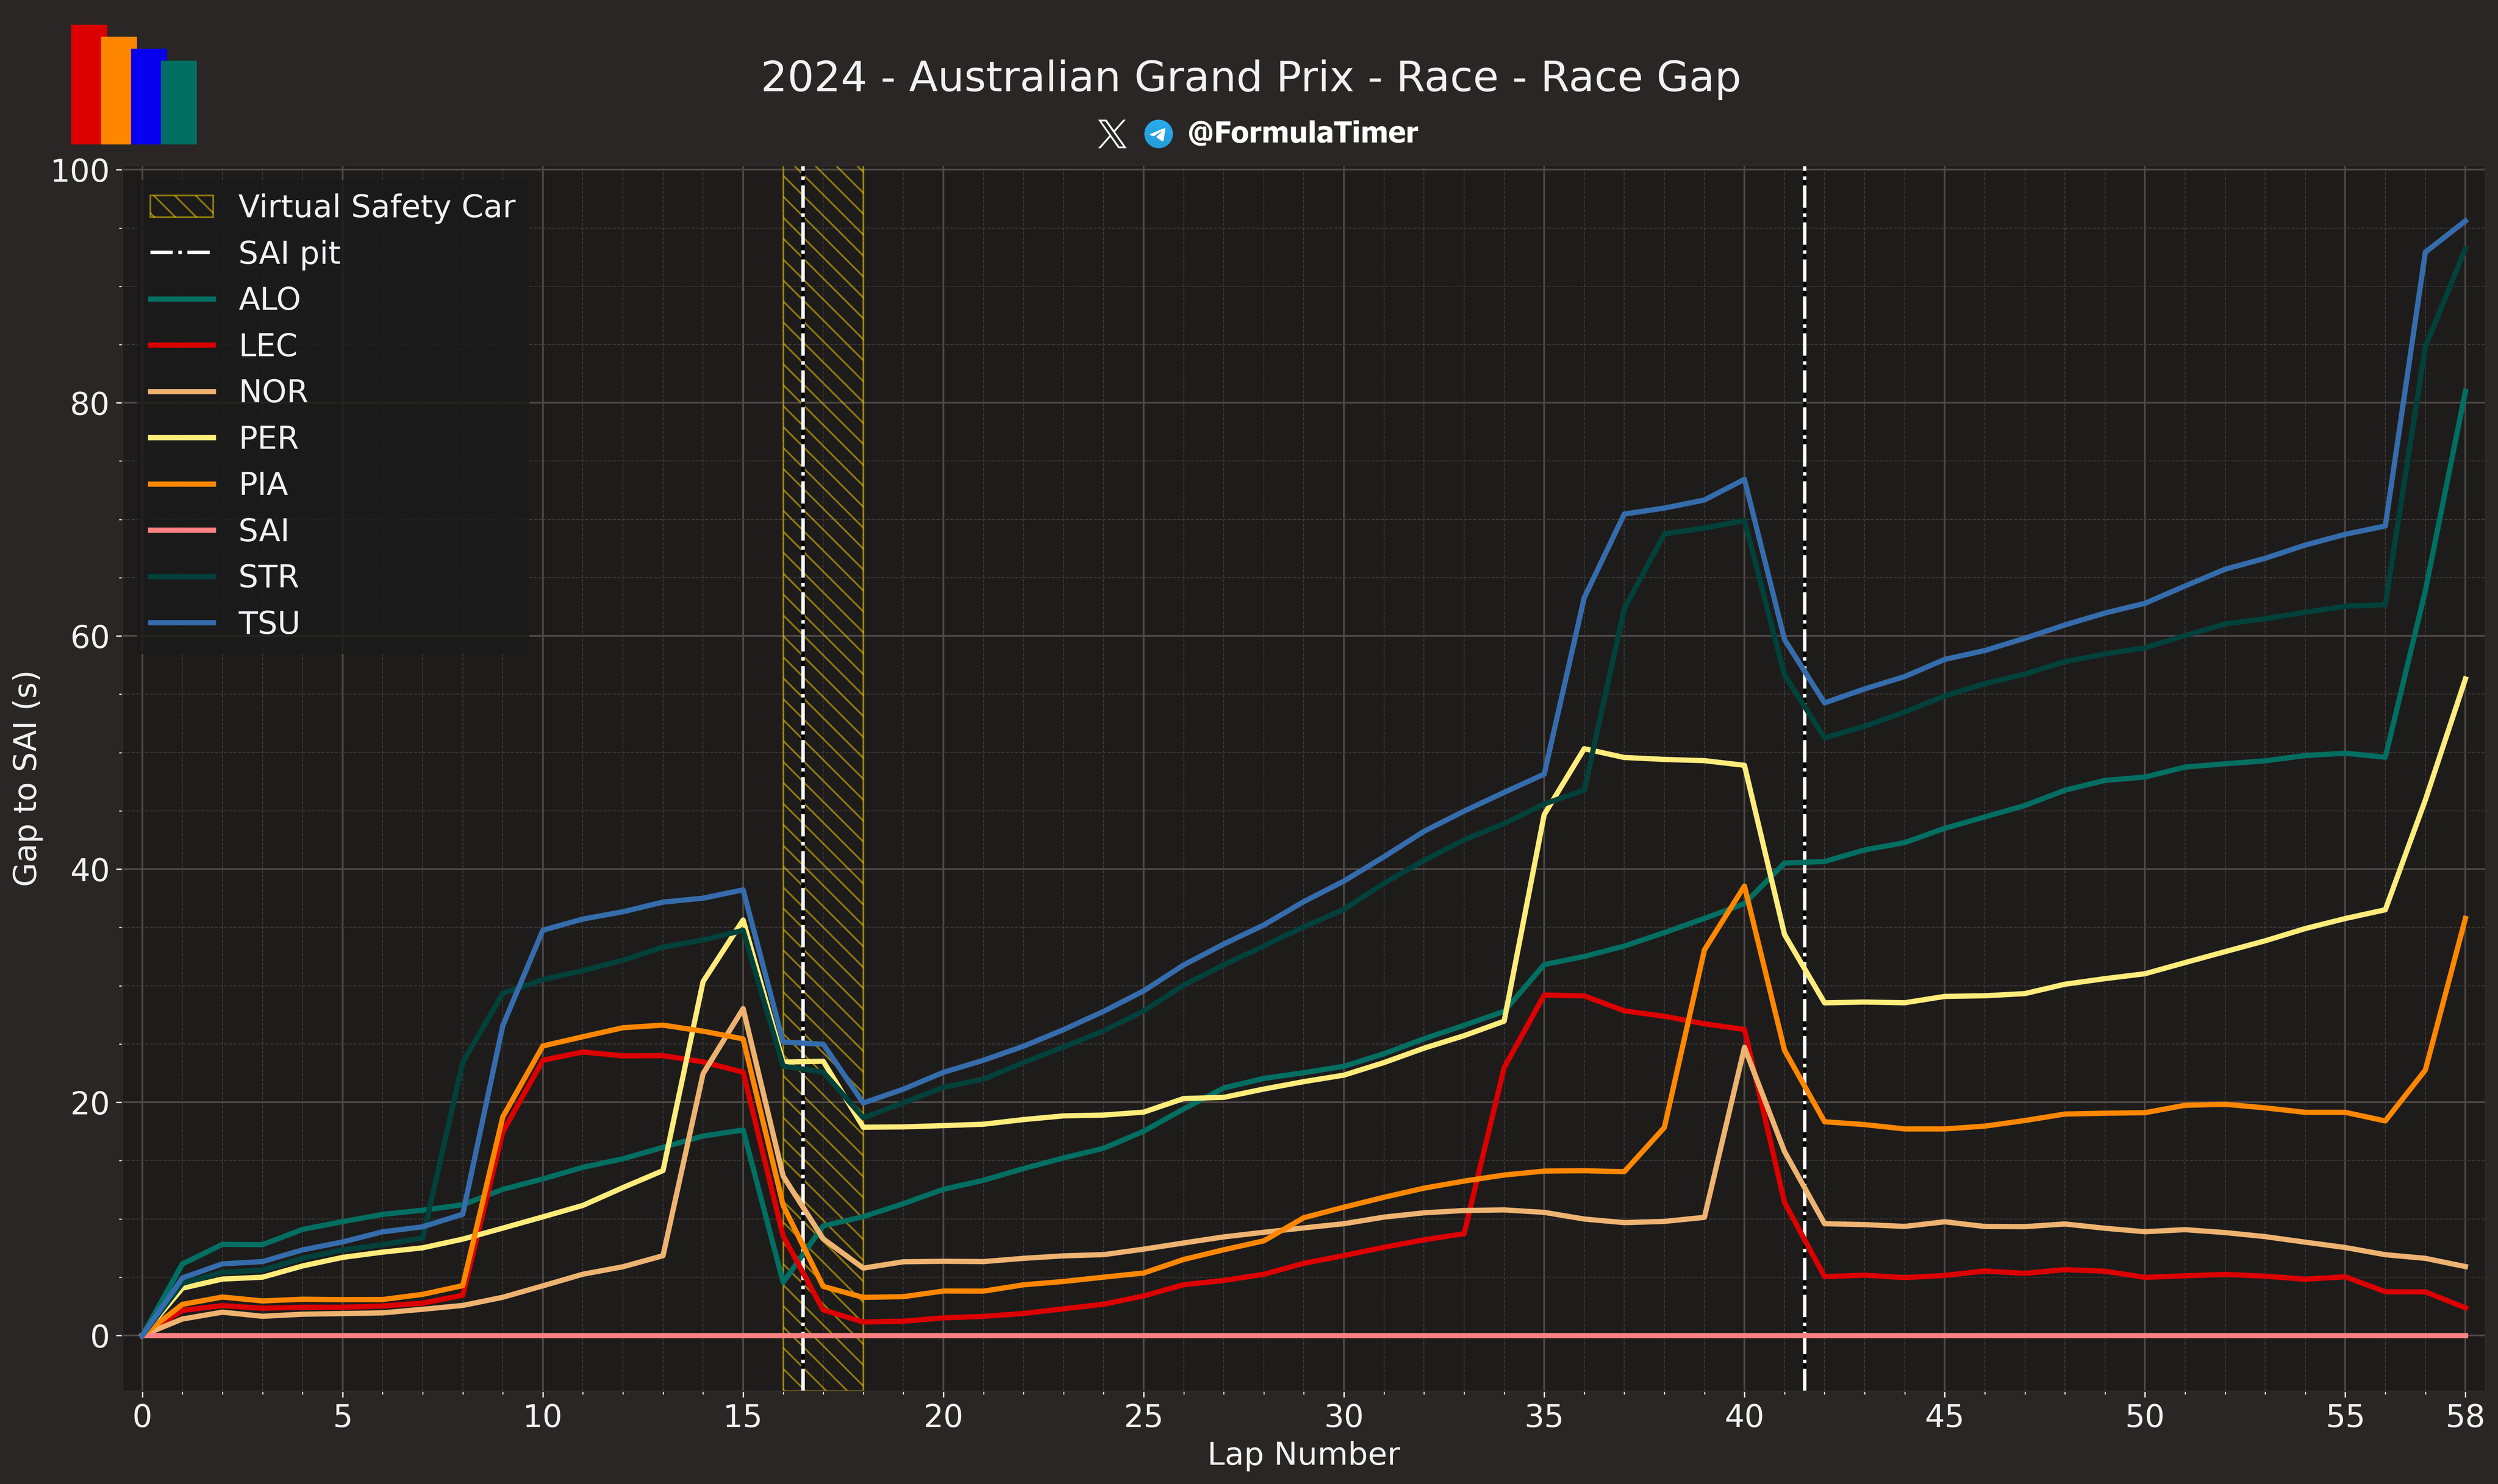This screenshot has height=1484, width=2498.
Task: Select the "PER" legend label
Action: 268,438
